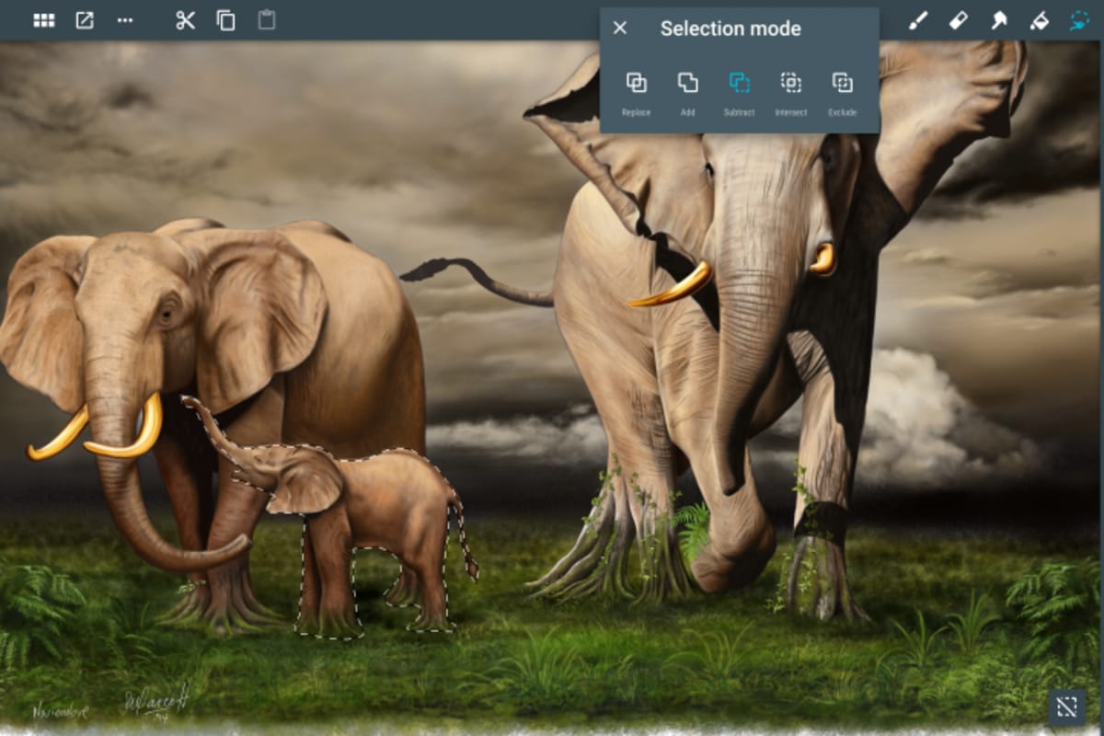This screenshot has height=736, width=1104.
Task: Pick the Exclude selection mode
Action: 842,92
